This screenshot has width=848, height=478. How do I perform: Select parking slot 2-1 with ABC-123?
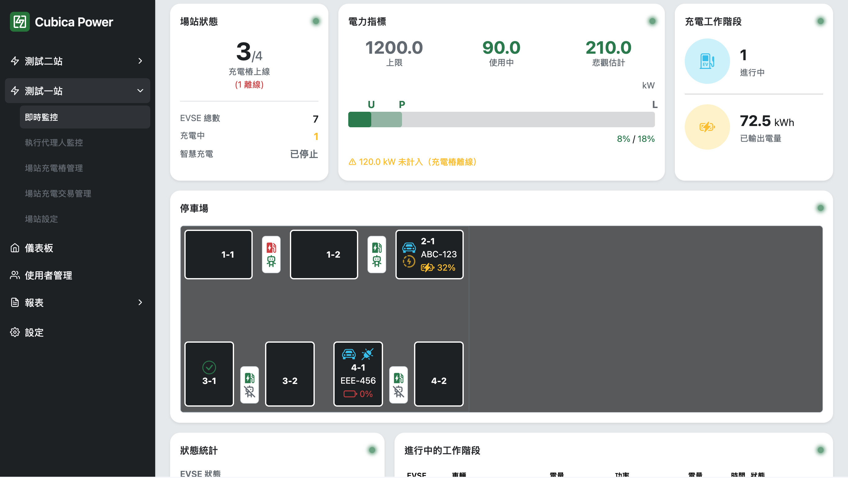coord(429,254)
